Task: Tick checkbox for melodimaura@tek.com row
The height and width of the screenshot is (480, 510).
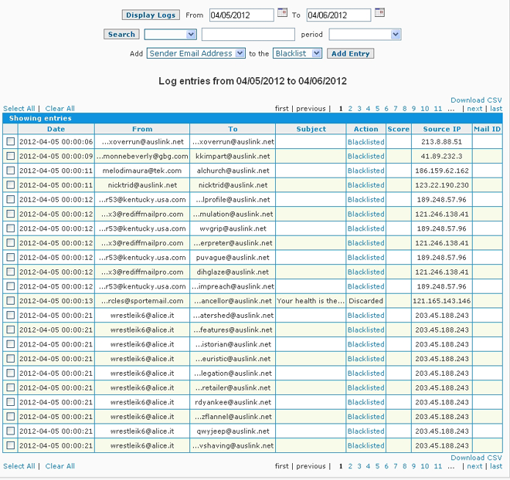Action: click(x=11, y=171)
